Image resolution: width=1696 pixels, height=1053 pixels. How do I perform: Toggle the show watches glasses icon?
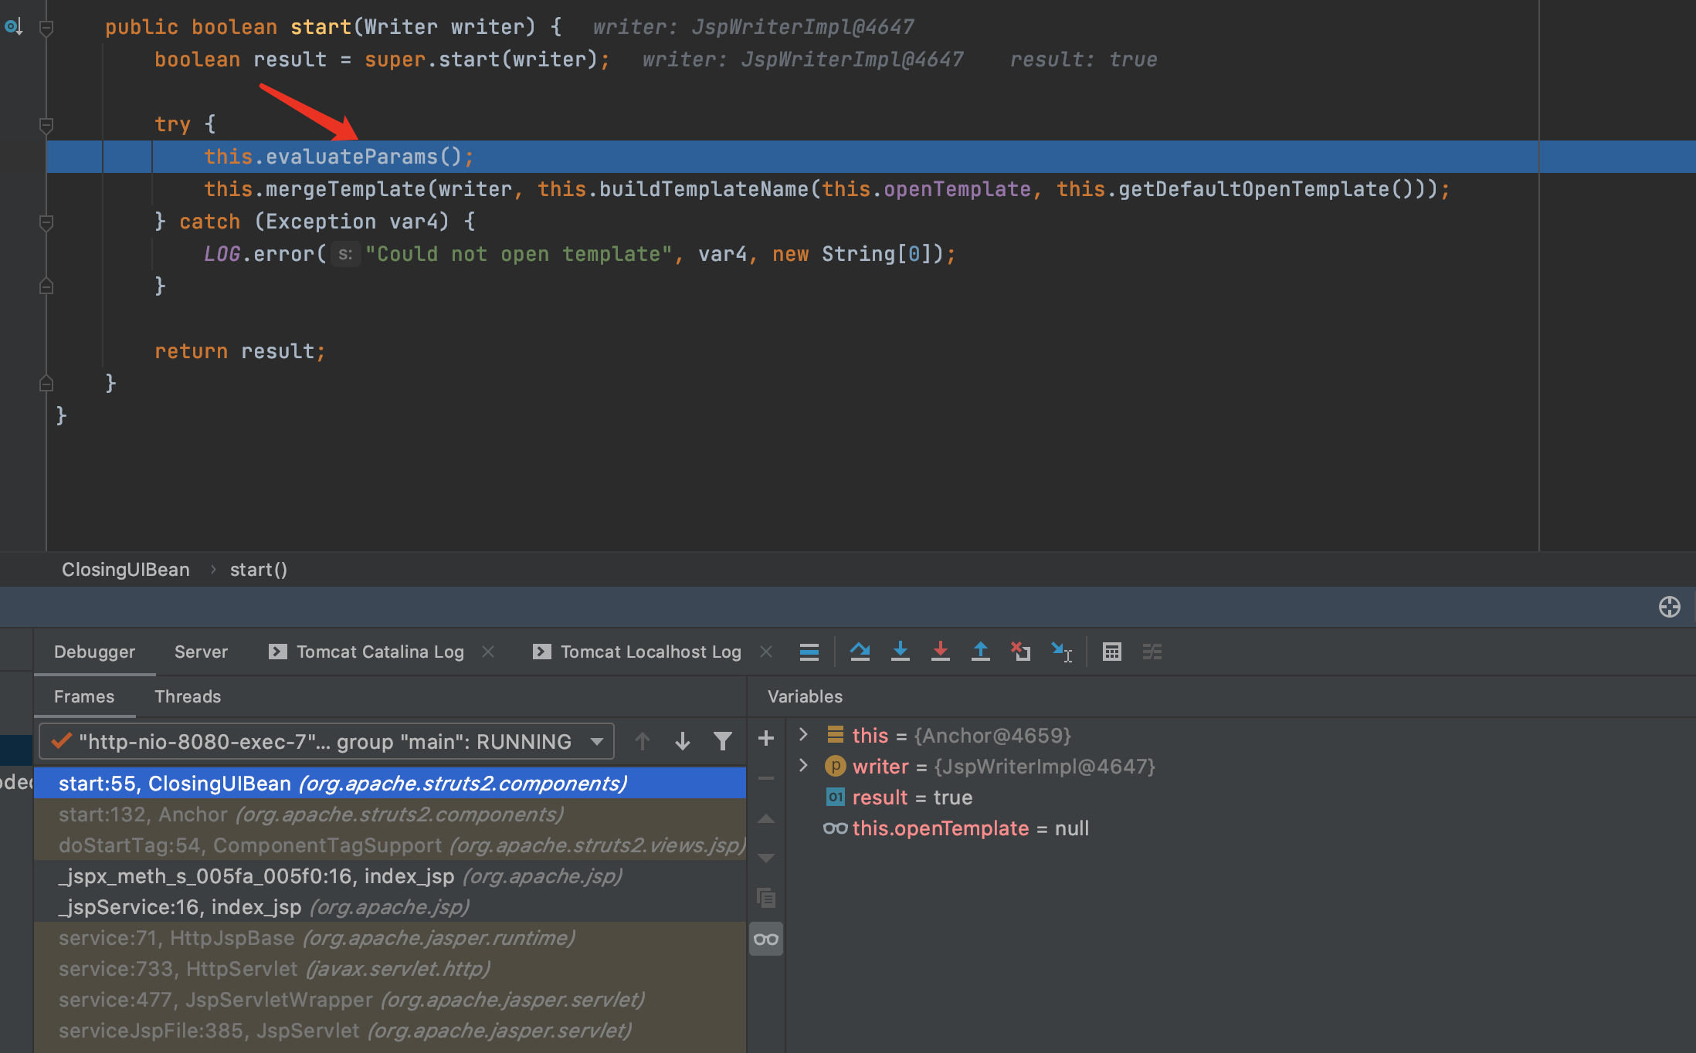(765, 939)
